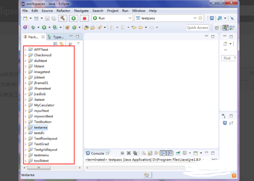
Task: Select the Console tab
Action: 97,154
